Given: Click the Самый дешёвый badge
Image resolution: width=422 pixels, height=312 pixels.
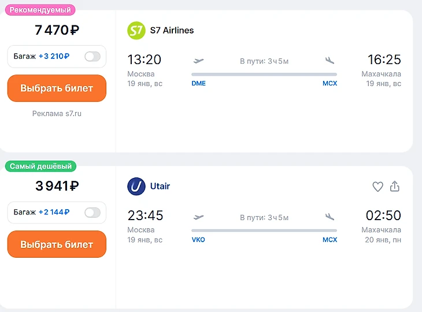Looking at the screenshot, I should 40,166.
